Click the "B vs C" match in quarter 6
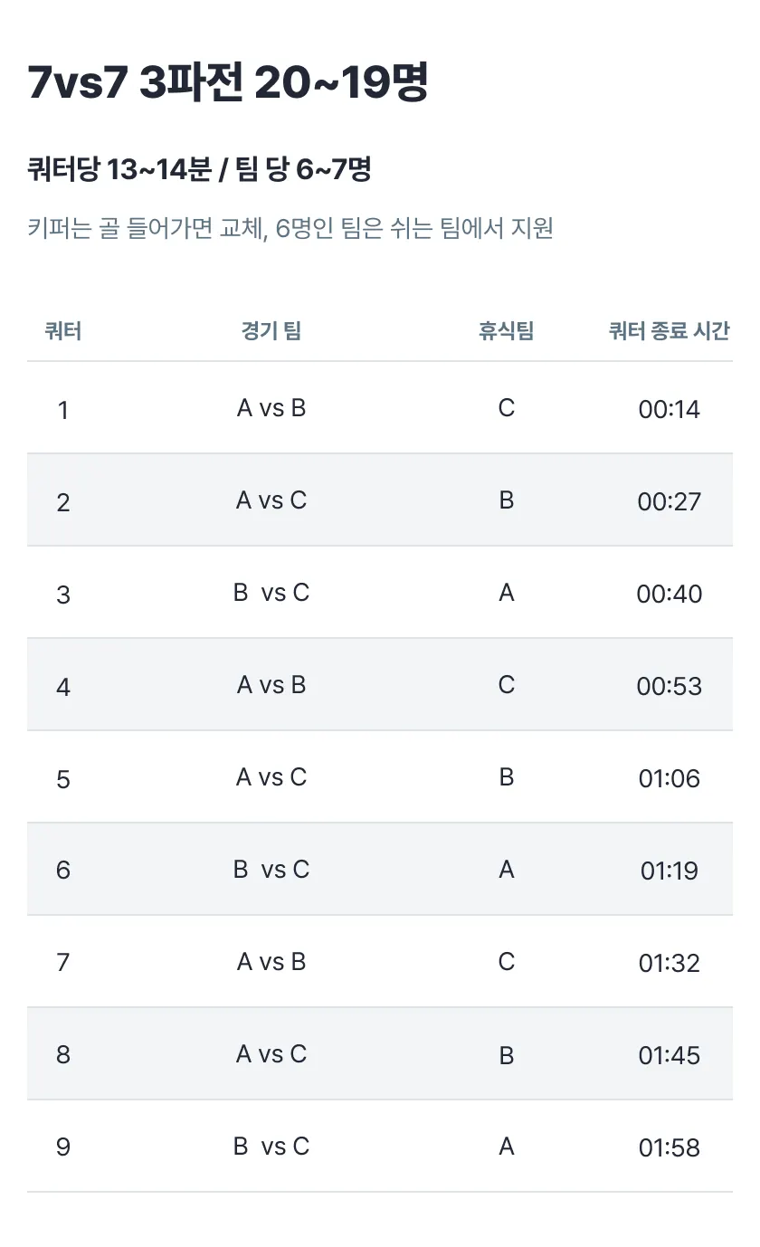The height and width of the screenshot is (1247, 760). (271, 871)
